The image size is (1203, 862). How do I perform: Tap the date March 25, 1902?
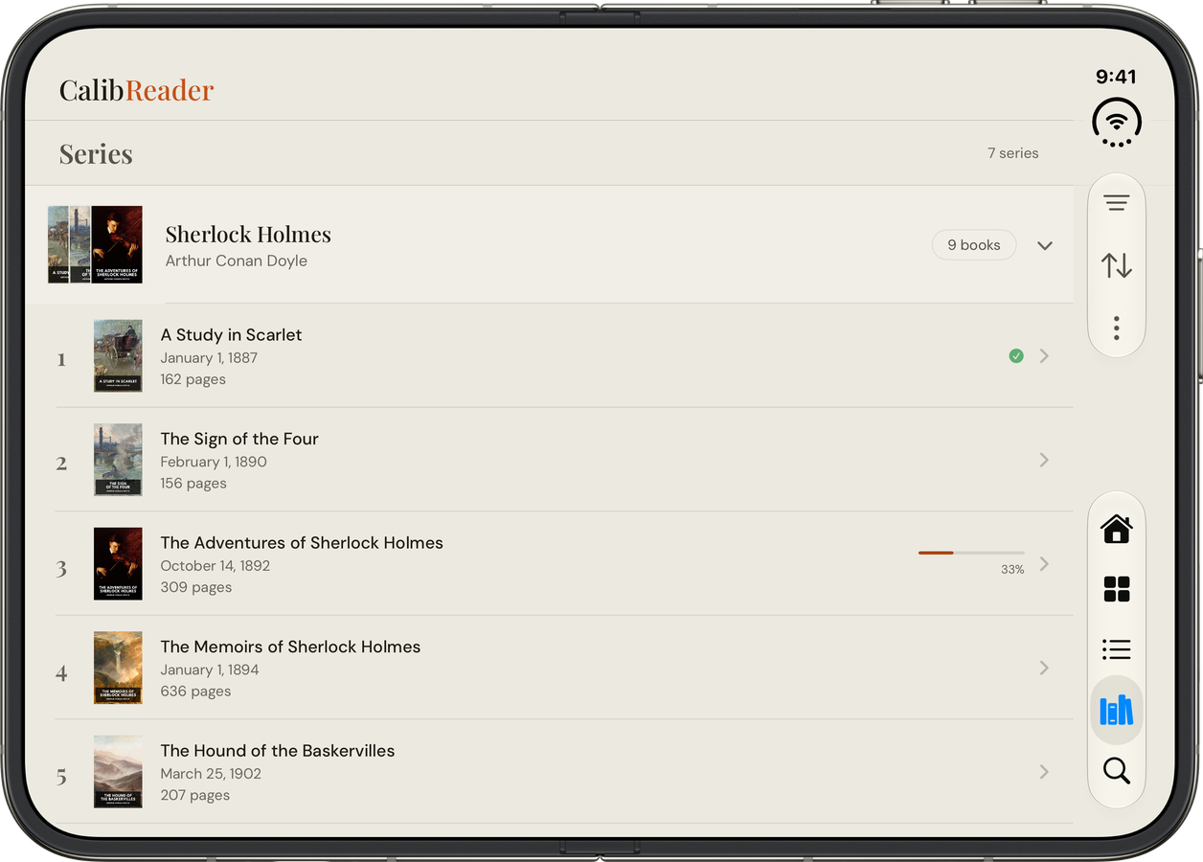(211, 774)
